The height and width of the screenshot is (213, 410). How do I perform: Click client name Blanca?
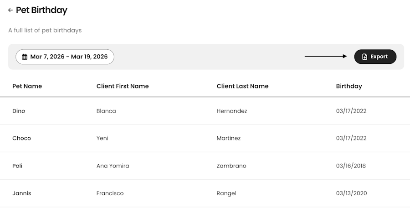coord(106,111)
